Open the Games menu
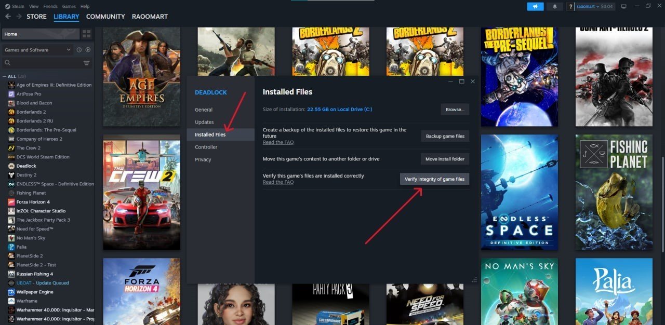The image size is (665, 325). pyautogui.click(x=69, y=6)
